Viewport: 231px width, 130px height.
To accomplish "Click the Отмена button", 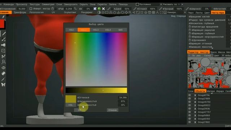I will coord(112,110).
